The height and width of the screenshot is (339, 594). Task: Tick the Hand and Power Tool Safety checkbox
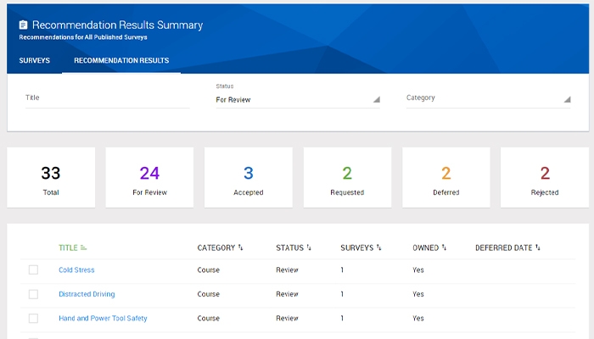pyautogui.click(x=33, y=319)
